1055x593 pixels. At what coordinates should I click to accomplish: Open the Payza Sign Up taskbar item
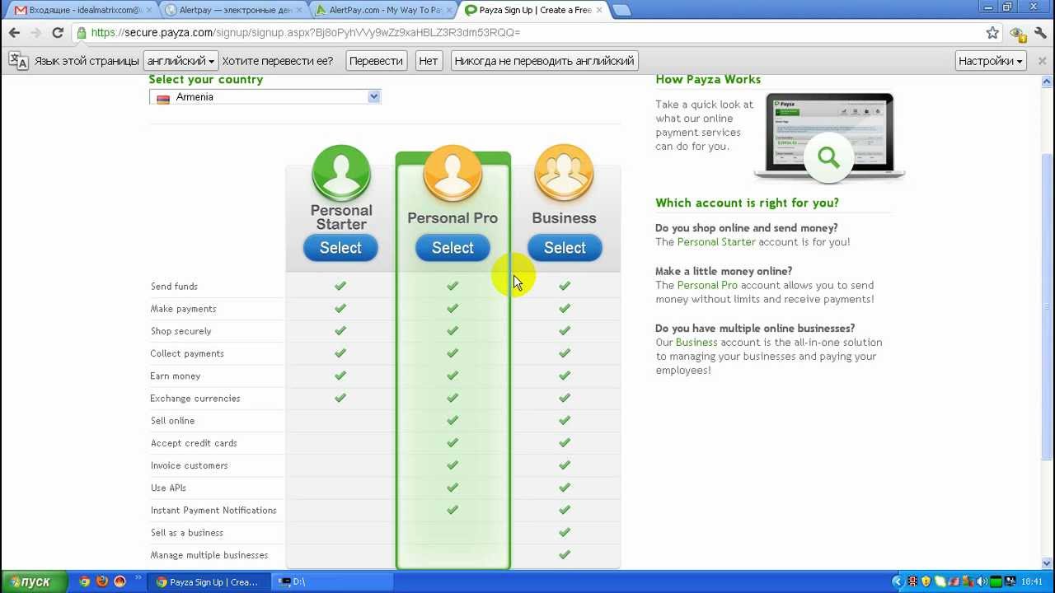209,581
